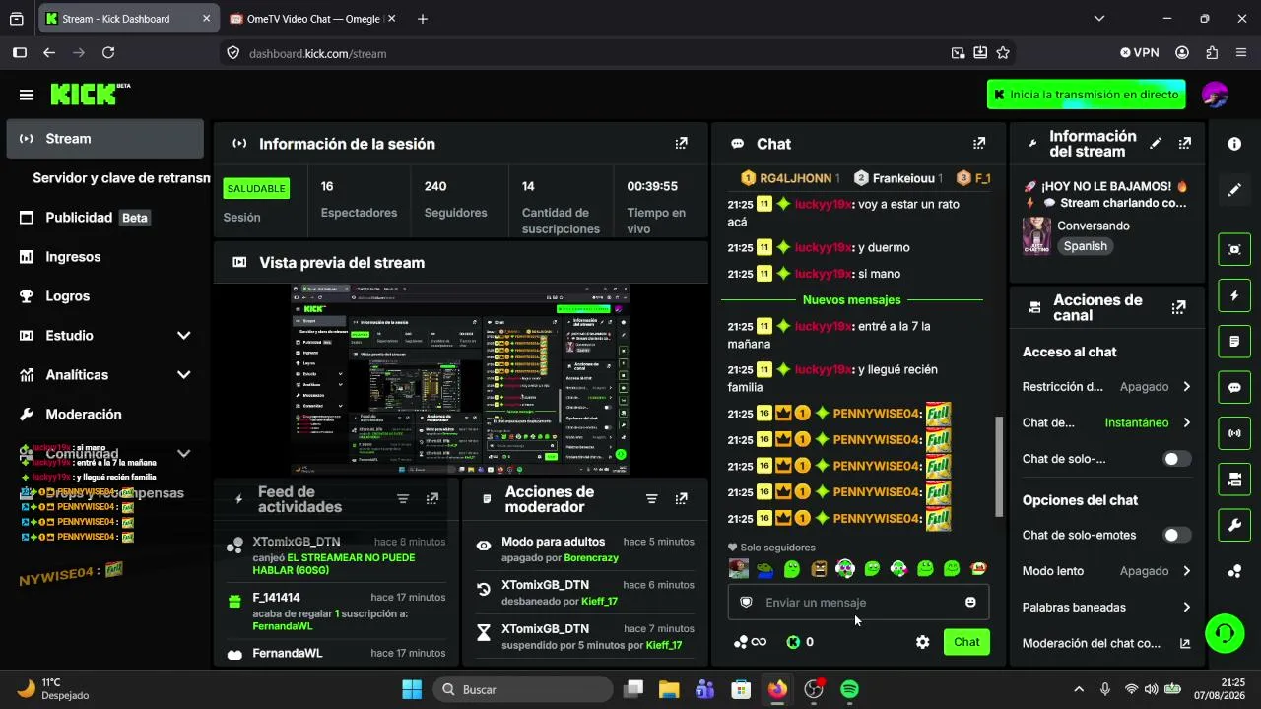1261x709 pixels.
Task: Select the green-bordered lightning bolt icon in right rail
Action: pyautogui.click(x=1234, y=295)
